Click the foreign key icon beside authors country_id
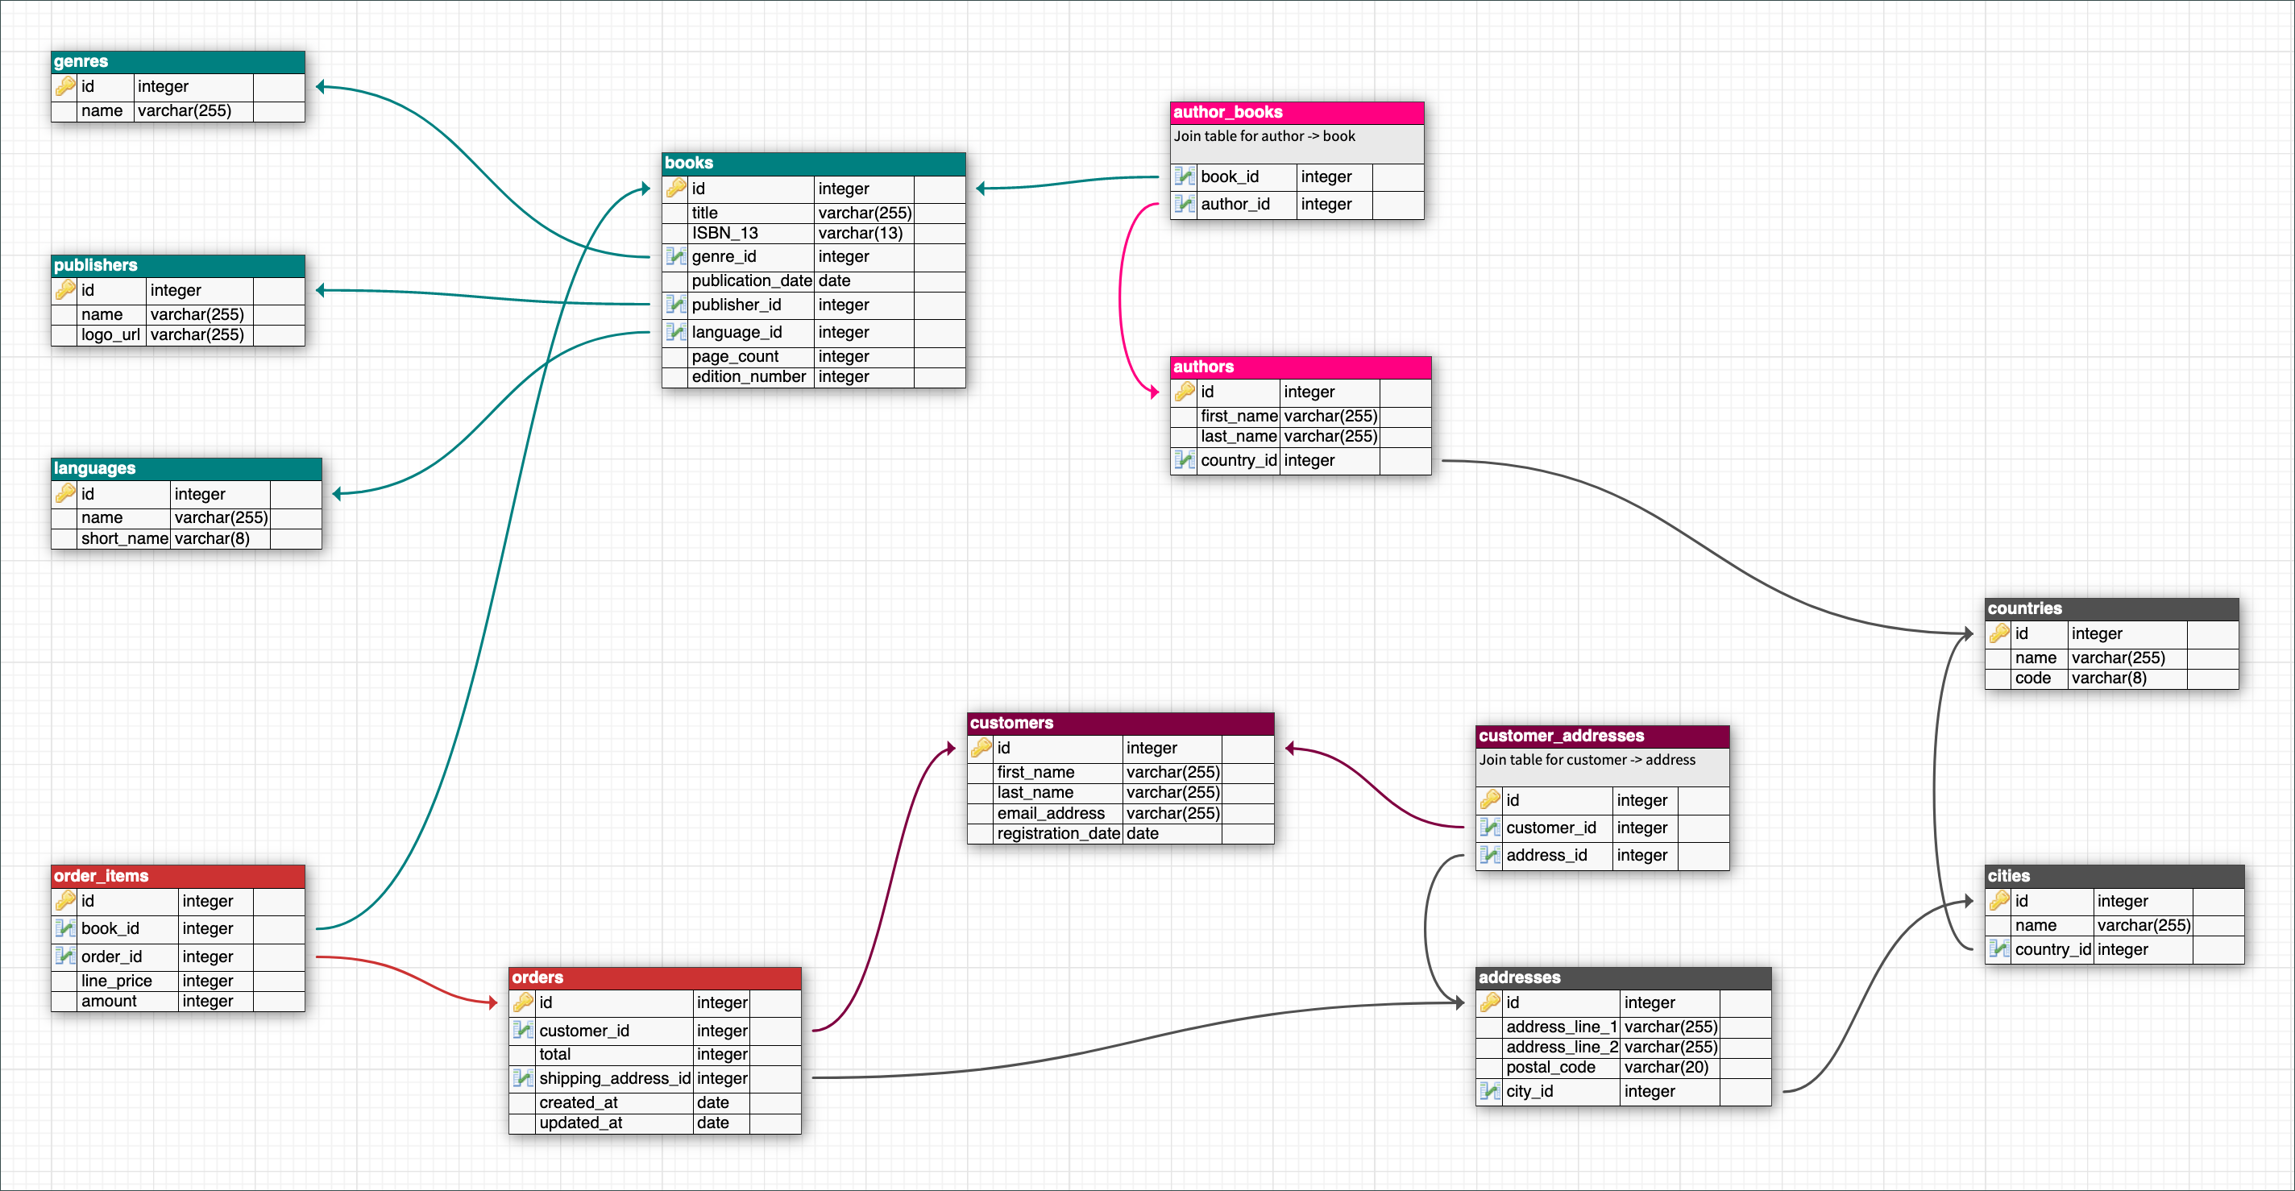2295x1191 pixels. (x=1184, y=459)
